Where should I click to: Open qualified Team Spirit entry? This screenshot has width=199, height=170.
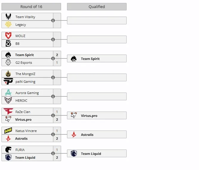click(x=97, y=58)
